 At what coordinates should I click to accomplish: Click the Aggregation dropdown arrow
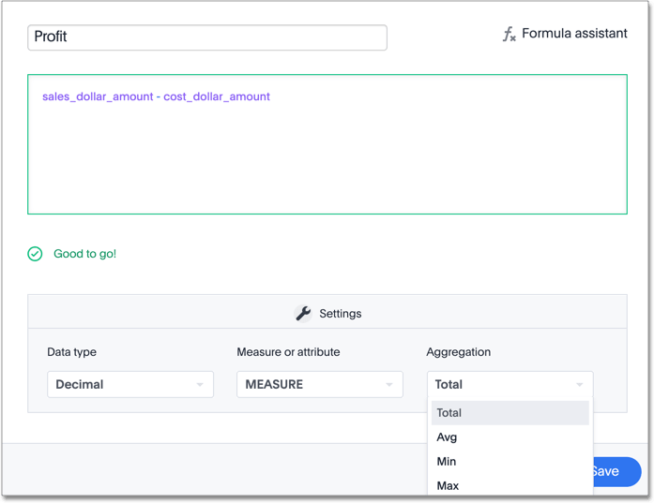(x=579, y=385)
